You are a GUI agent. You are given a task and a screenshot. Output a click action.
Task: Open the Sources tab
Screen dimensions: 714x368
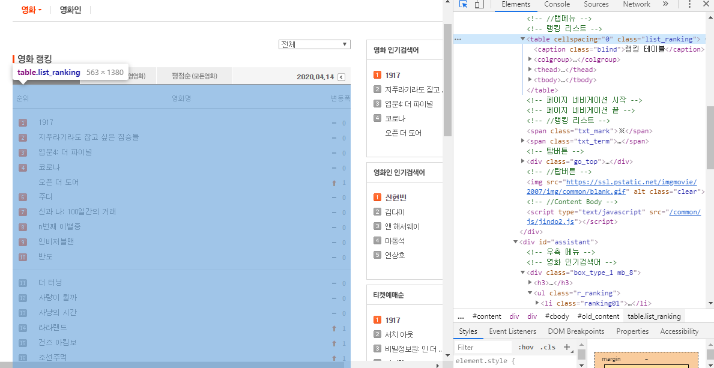coord(596,4)
